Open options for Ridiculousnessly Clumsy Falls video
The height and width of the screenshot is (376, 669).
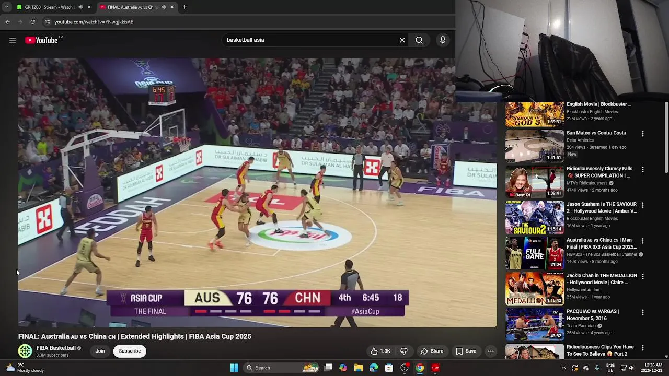click(643, 170)
